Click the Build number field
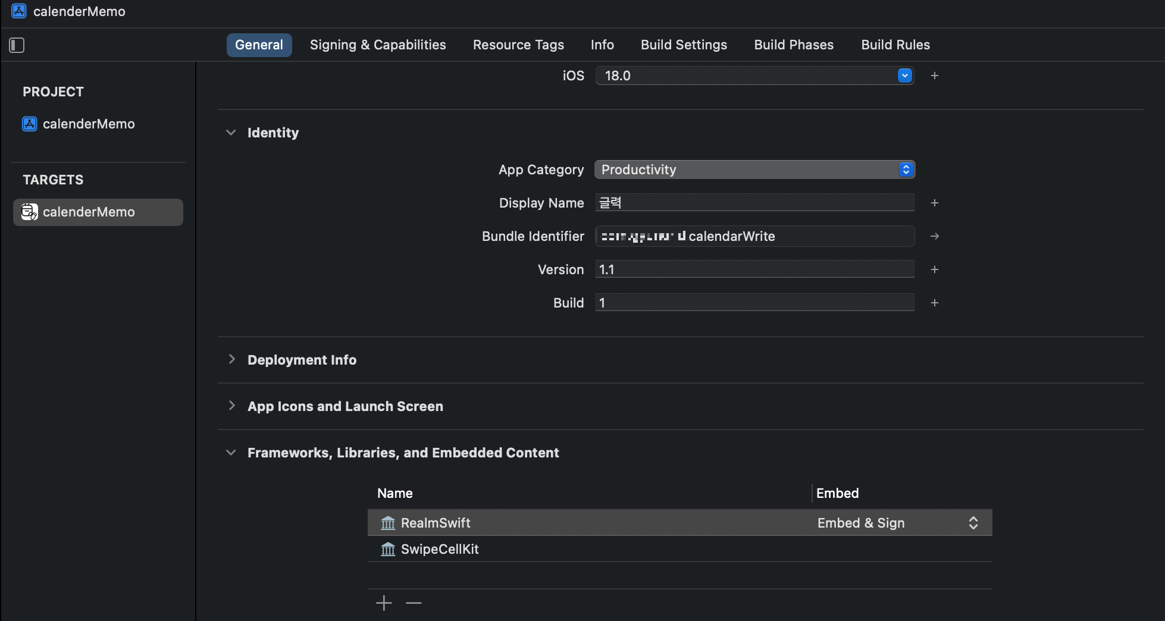Viewport: 1165px width, 621px height. click(x=754, y=303)
